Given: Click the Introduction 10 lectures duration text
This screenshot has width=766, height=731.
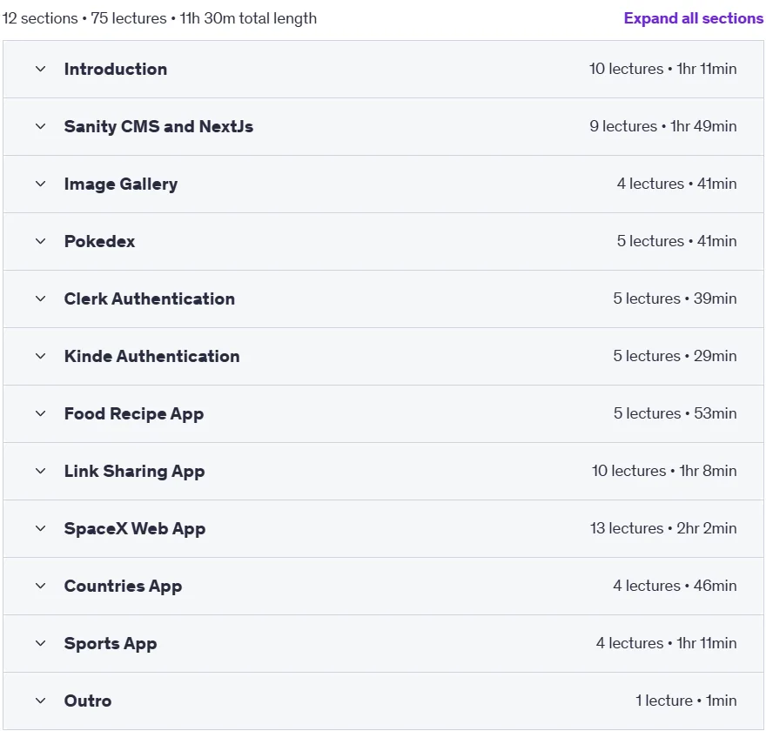Looking at the screenshot, I should (x=663, y=69).
